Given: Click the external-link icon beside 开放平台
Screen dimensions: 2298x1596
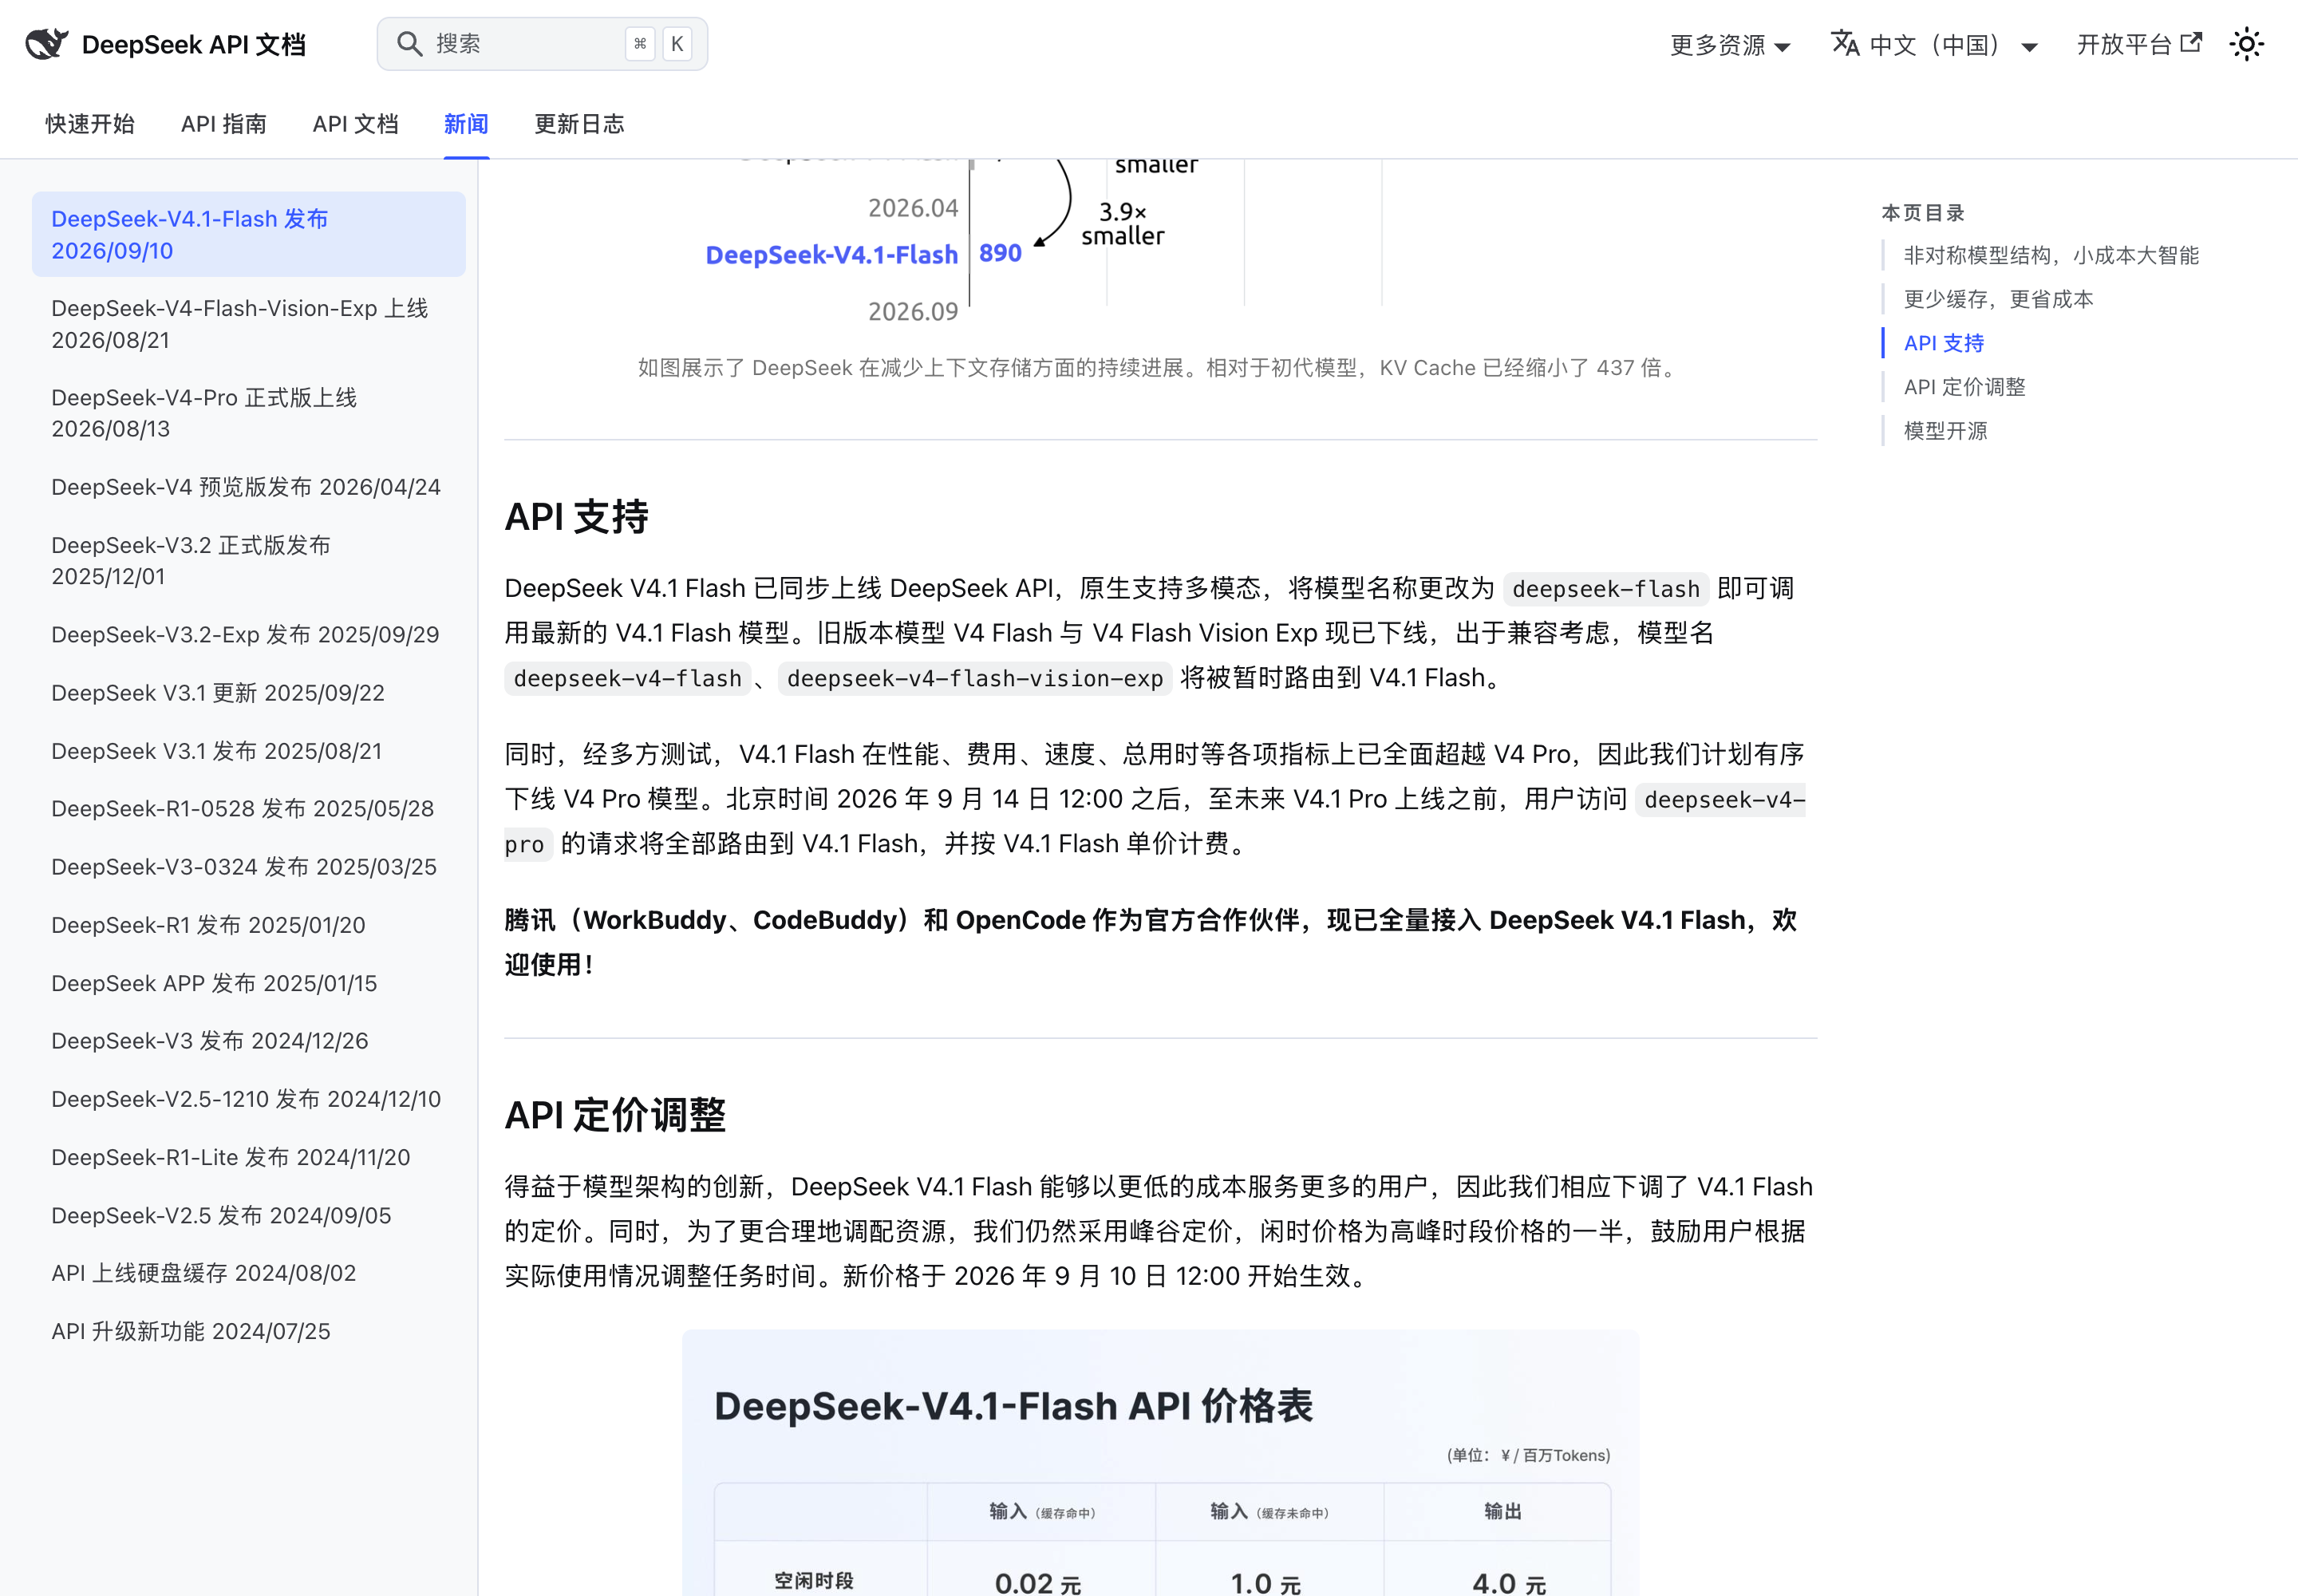Looking at the screenshot, I should point(2191,43).
